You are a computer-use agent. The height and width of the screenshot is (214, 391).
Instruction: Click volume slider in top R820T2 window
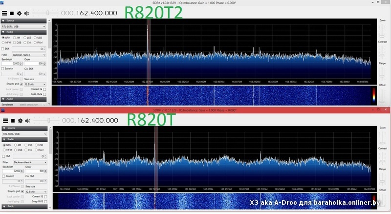pos(45,13)
